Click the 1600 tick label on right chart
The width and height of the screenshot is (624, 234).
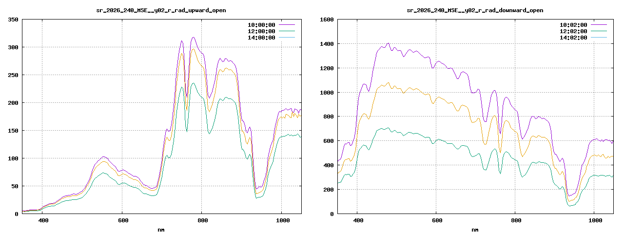click(327, 19)
